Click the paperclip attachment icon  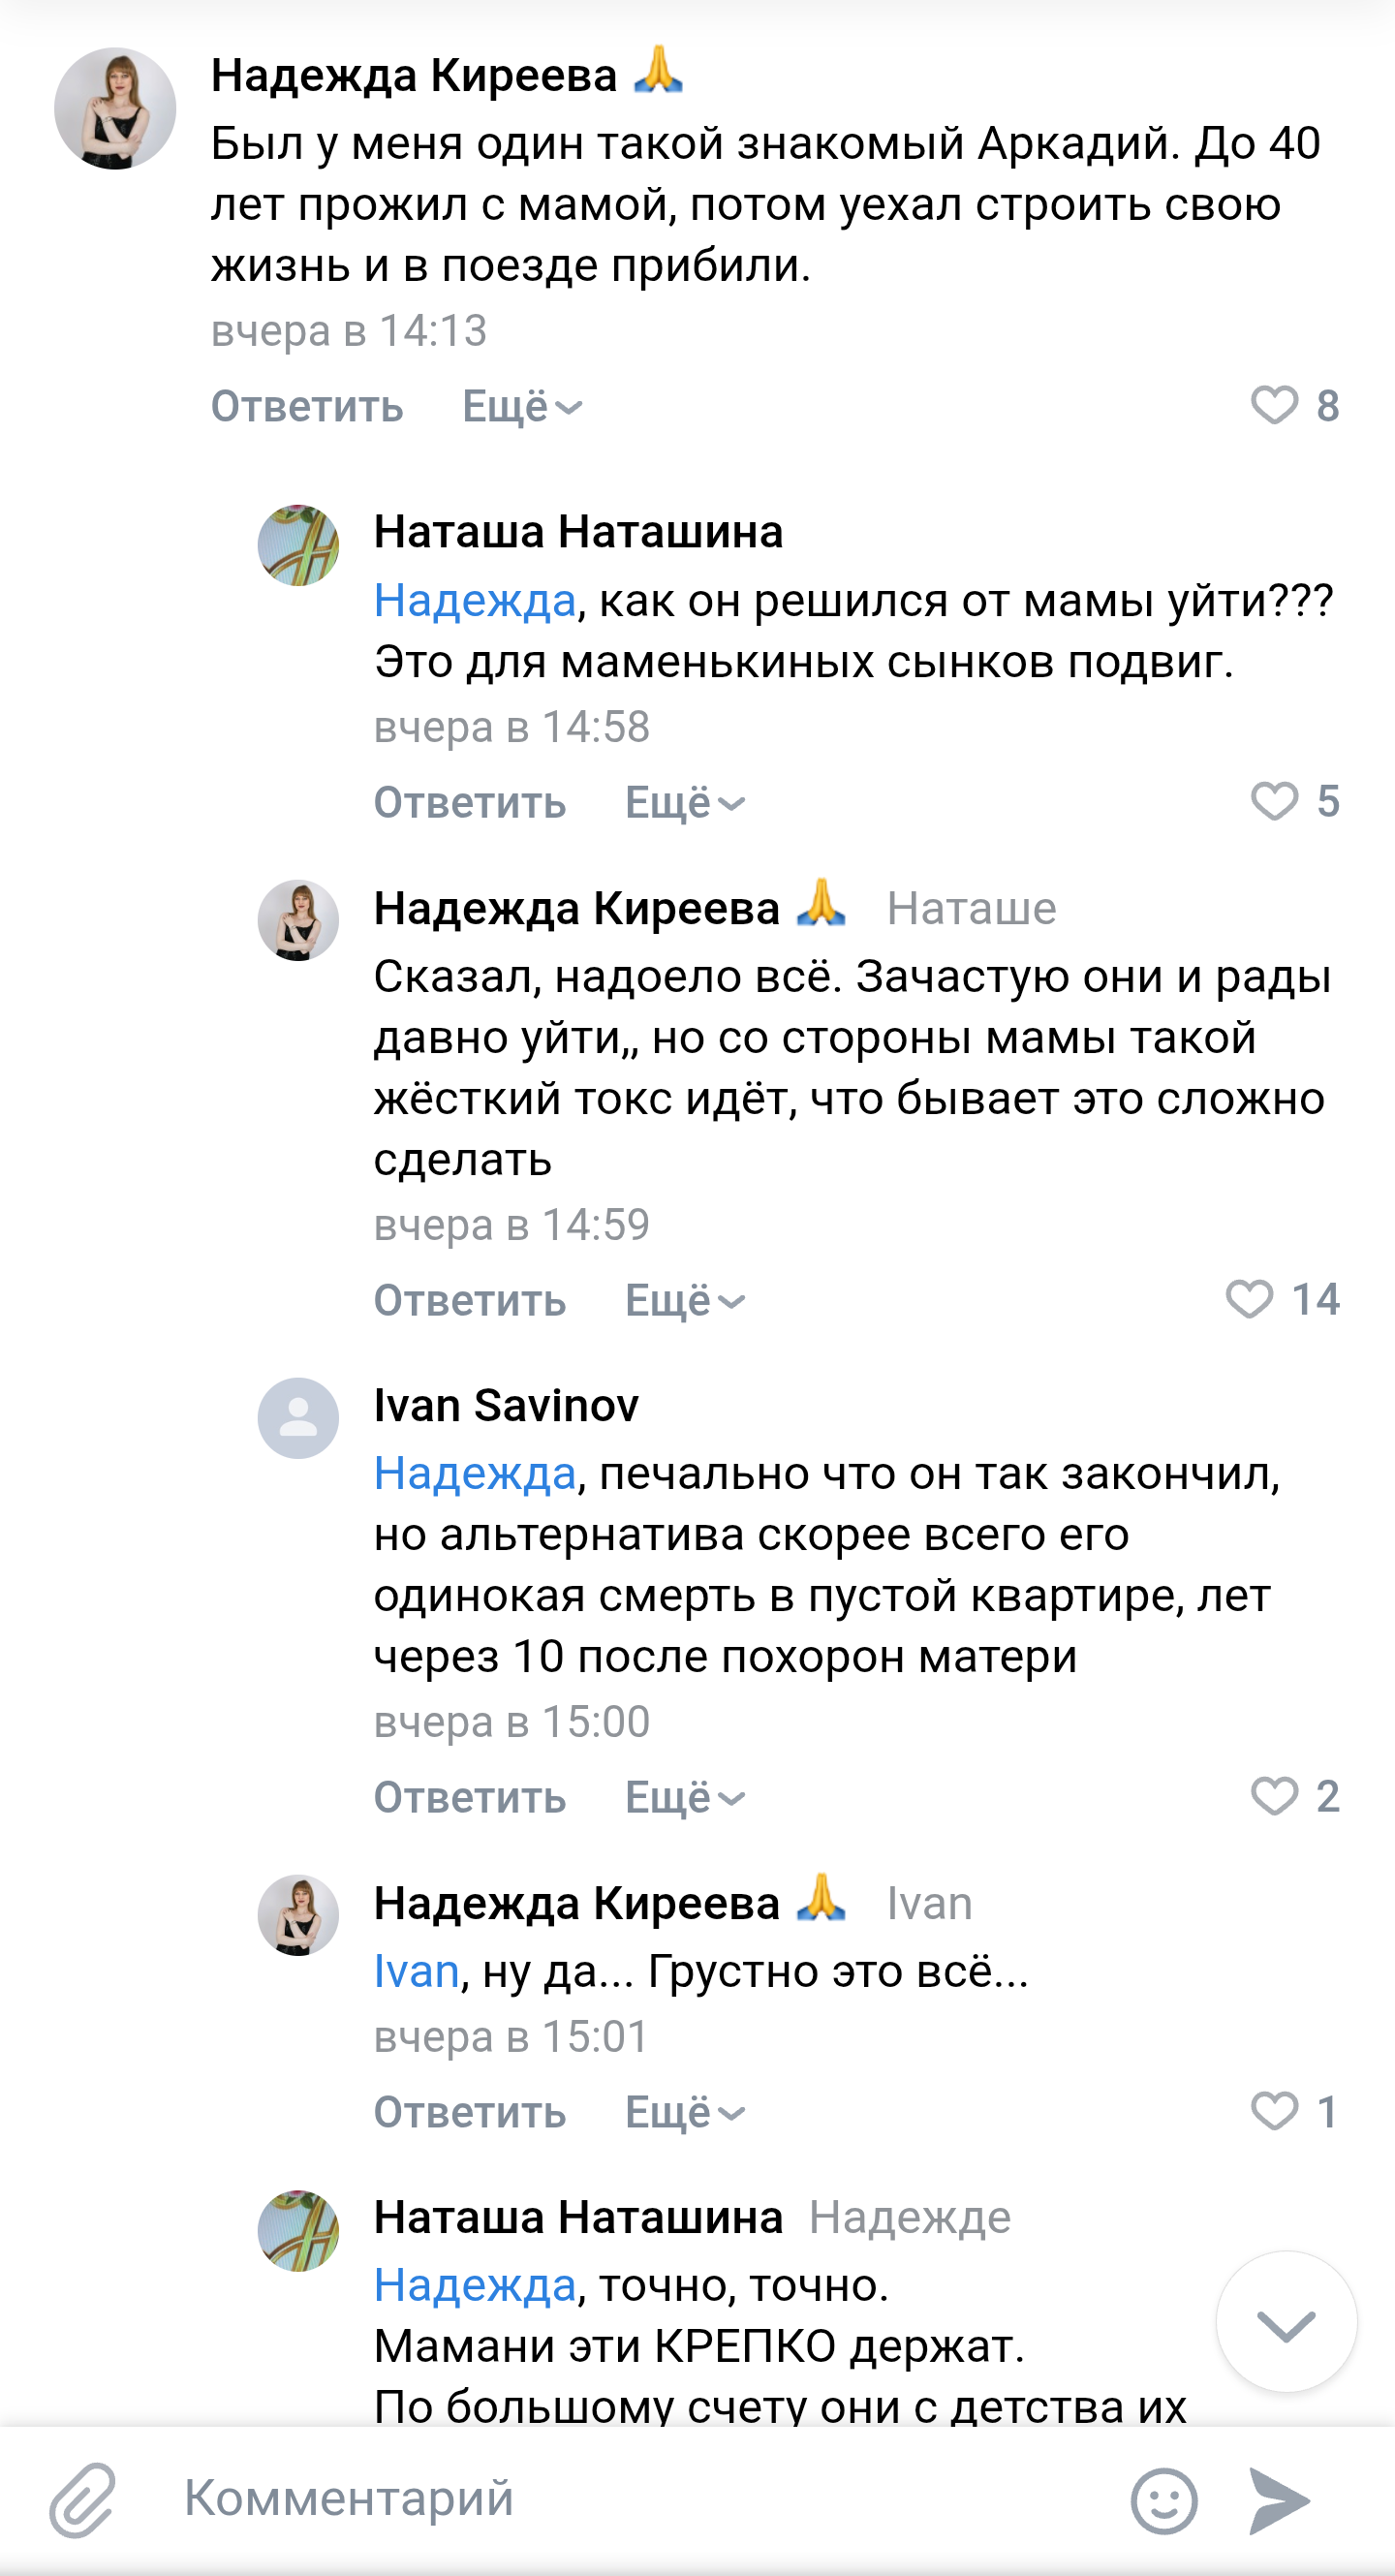tap(84, 2500)
